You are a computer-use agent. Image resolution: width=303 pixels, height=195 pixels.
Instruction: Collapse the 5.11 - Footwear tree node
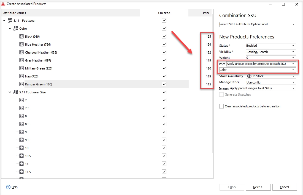pyautogui.click(x=4, y=20)
